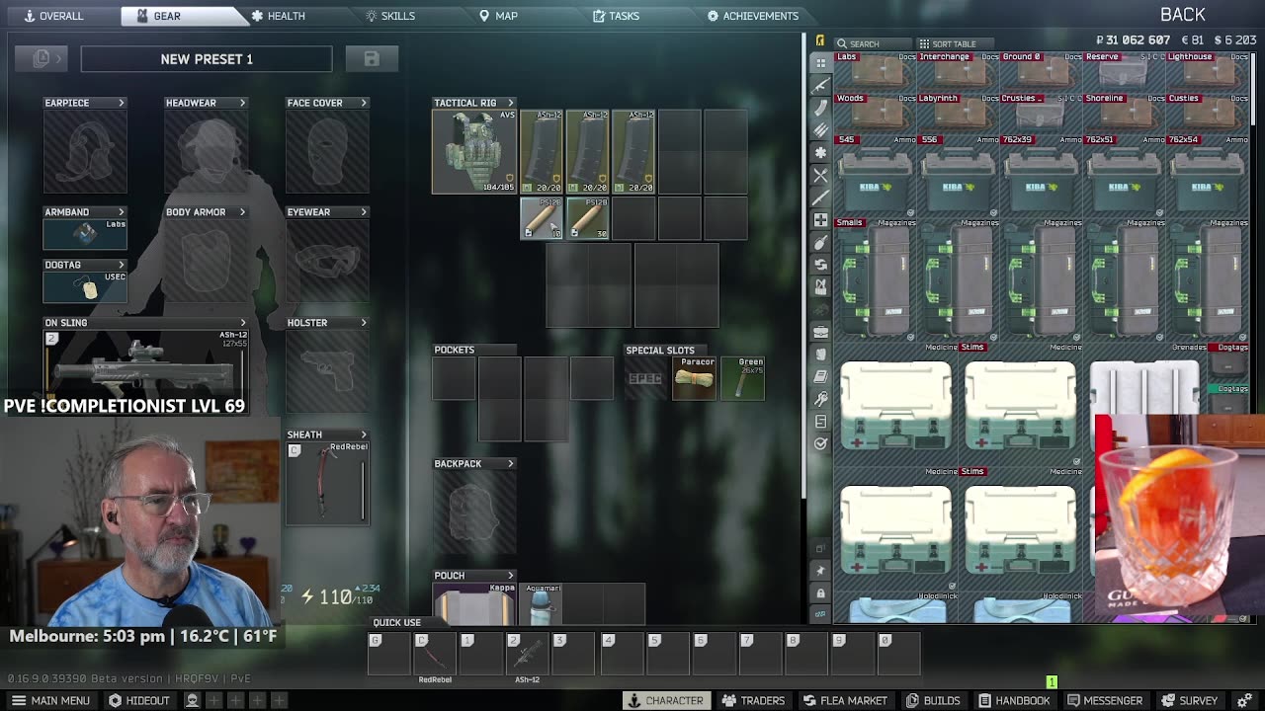Open the Handbook

1013,700
